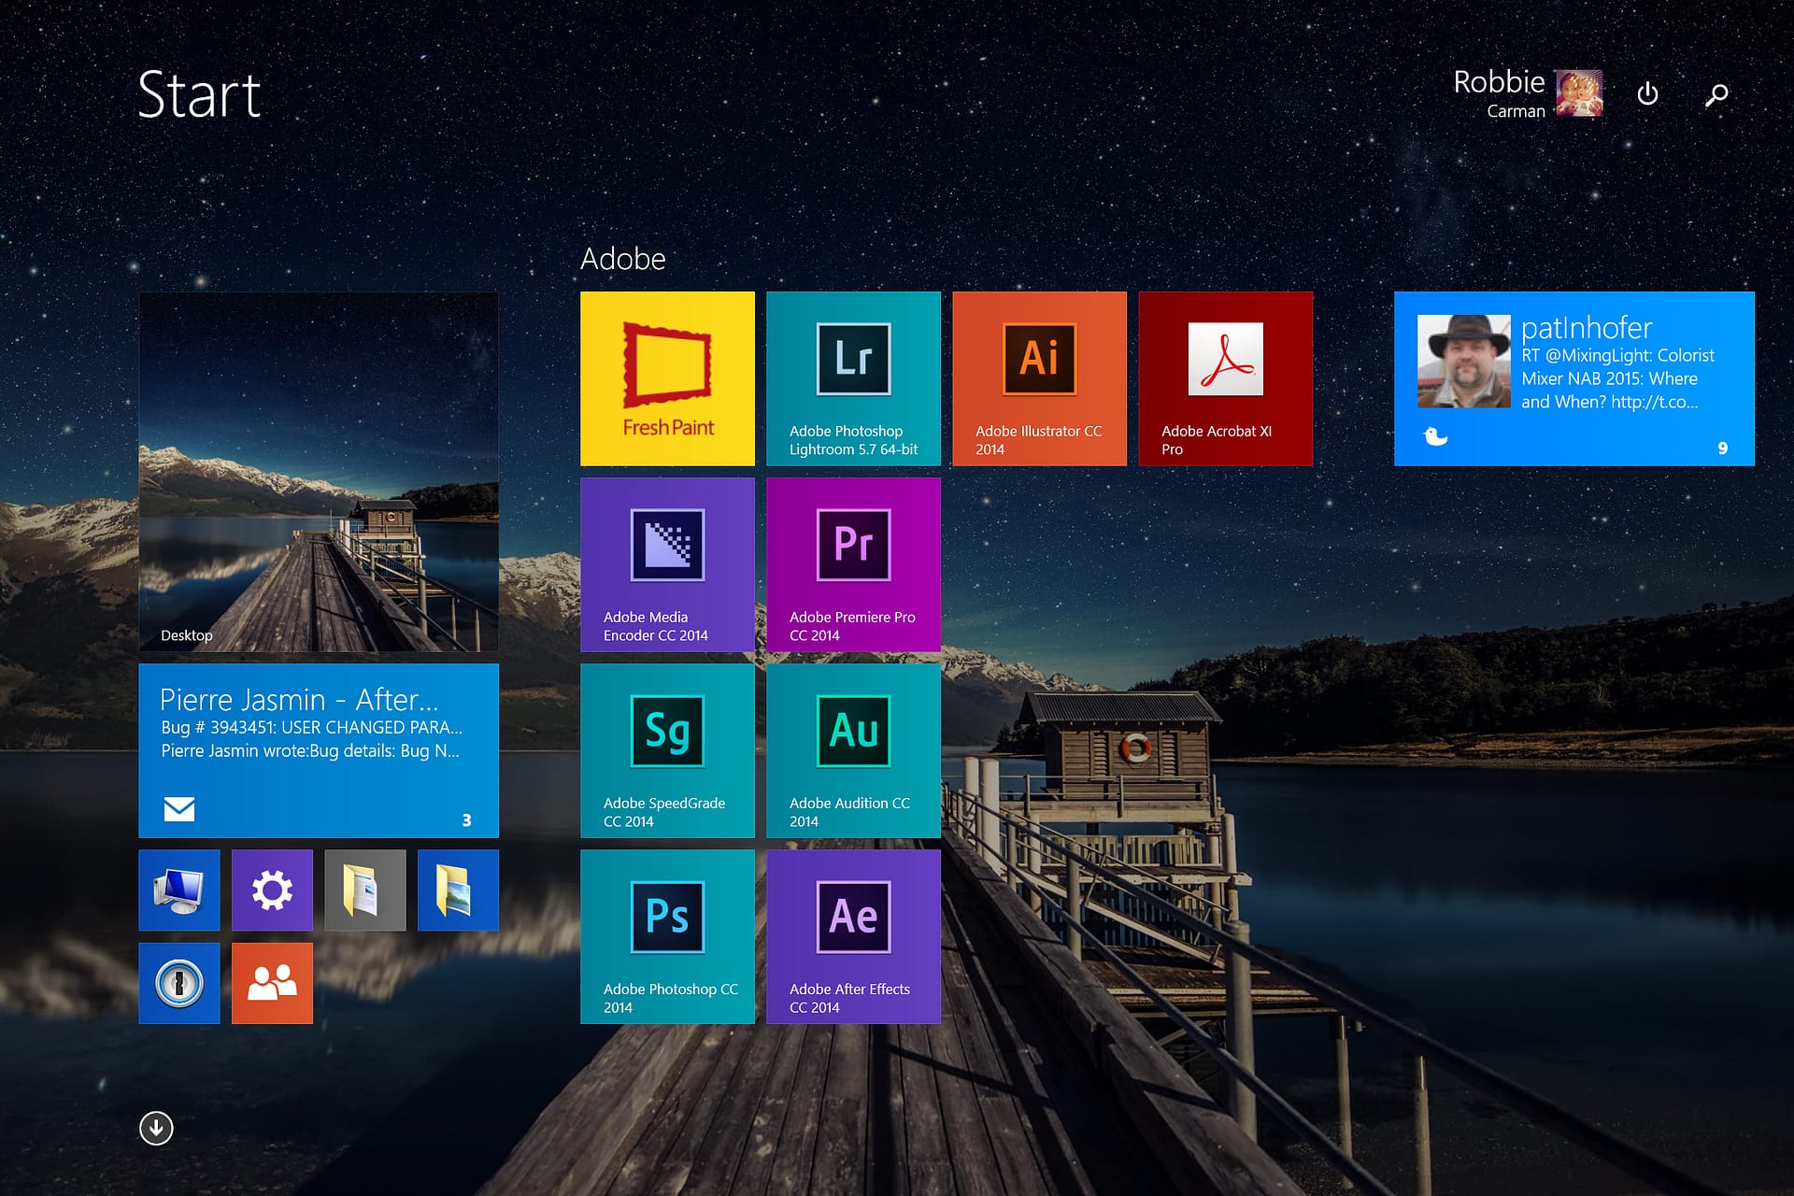Open the This PC computer tile
1794x1196 pixels.
point(179,890)
